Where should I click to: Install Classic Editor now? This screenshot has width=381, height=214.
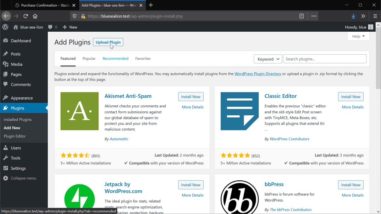pos(350,97)
